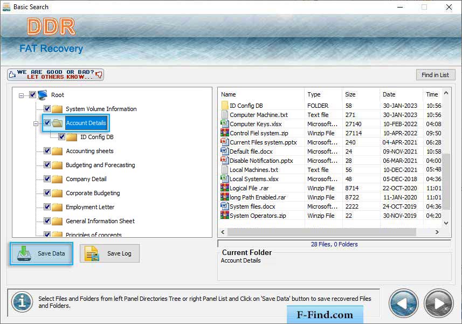The width and height of the screenshot is (462, 324).
Task: Click the Computer Machine.txt file icon
Action: (224, 115)
